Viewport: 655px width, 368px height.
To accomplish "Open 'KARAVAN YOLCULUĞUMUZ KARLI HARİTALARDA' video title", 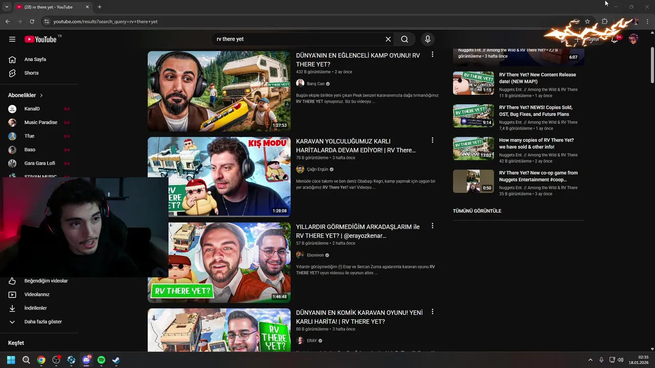I will click(x=356, y=146).
